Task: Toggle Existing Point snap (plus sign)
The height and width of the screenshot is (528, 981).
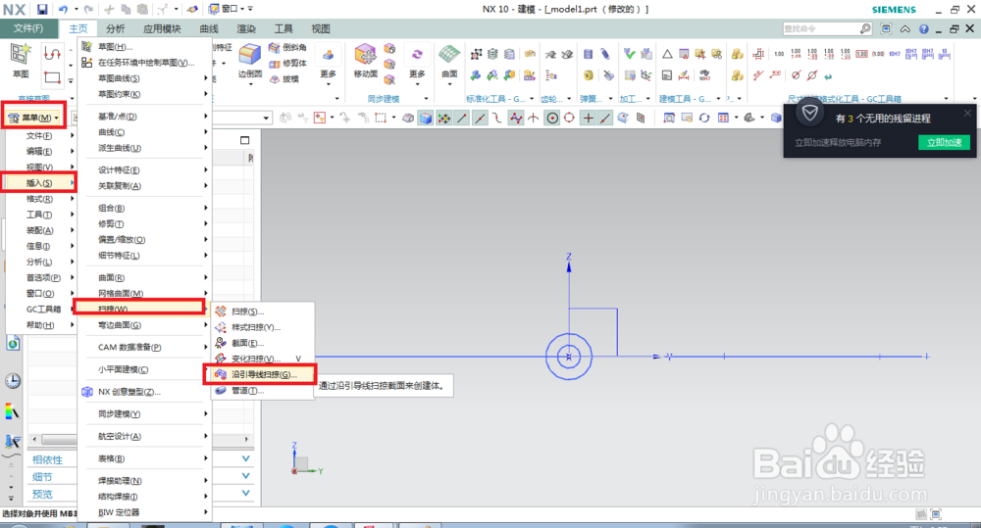Action: (588, 118)
